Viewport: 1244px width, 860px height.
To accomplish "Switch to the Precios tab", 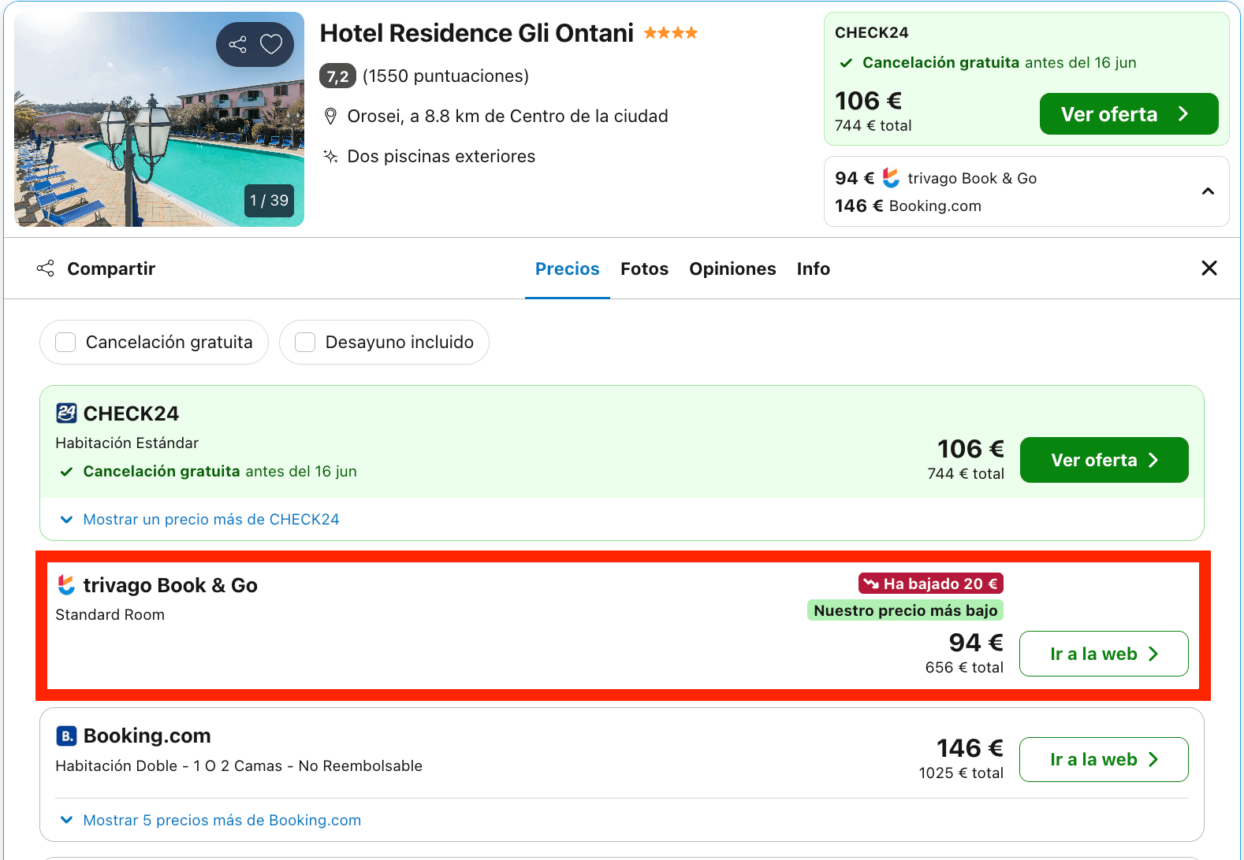I will click(568, 269).
